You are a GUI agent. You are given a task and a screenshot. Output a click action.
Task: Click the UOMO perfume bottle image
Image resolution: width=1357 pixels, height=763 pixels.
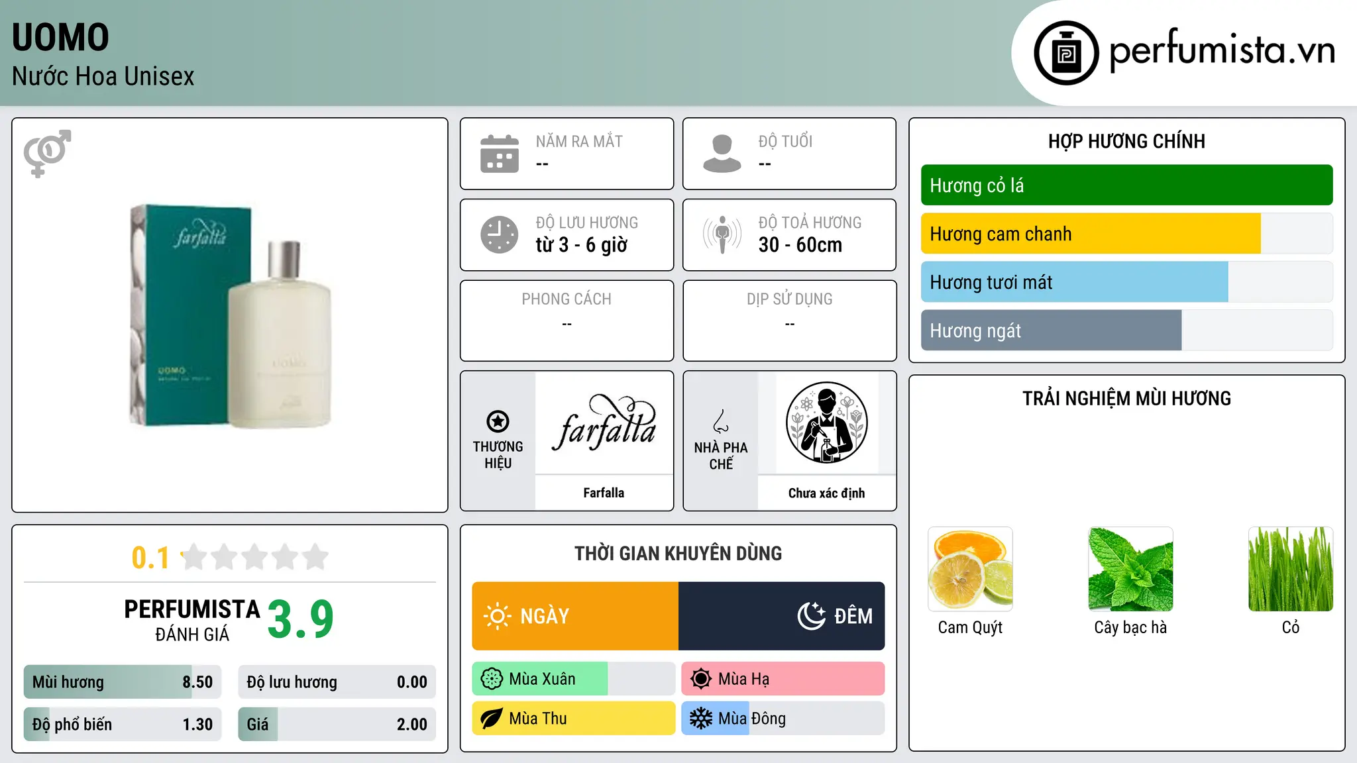(x=230, y=315)
